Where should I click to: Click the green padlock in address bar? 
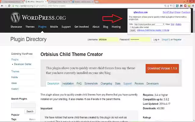(13, 6)
